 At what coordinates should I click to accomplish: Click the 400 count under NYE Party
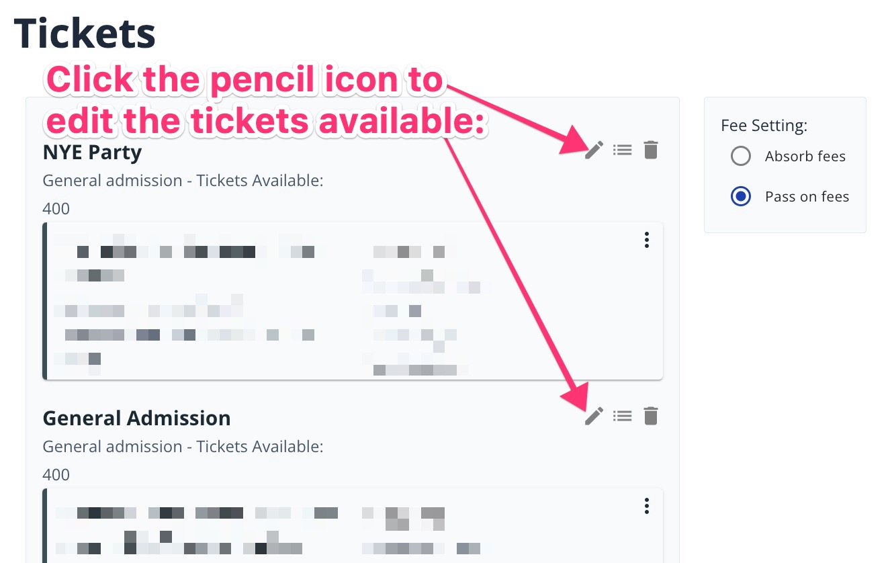(56, 209)
